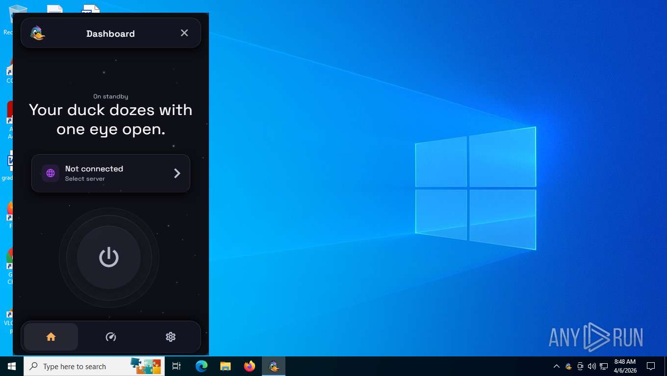The width and height of the screenshot is (667, 376).
Task: Expand server list via right chevron
Action: 177,173
